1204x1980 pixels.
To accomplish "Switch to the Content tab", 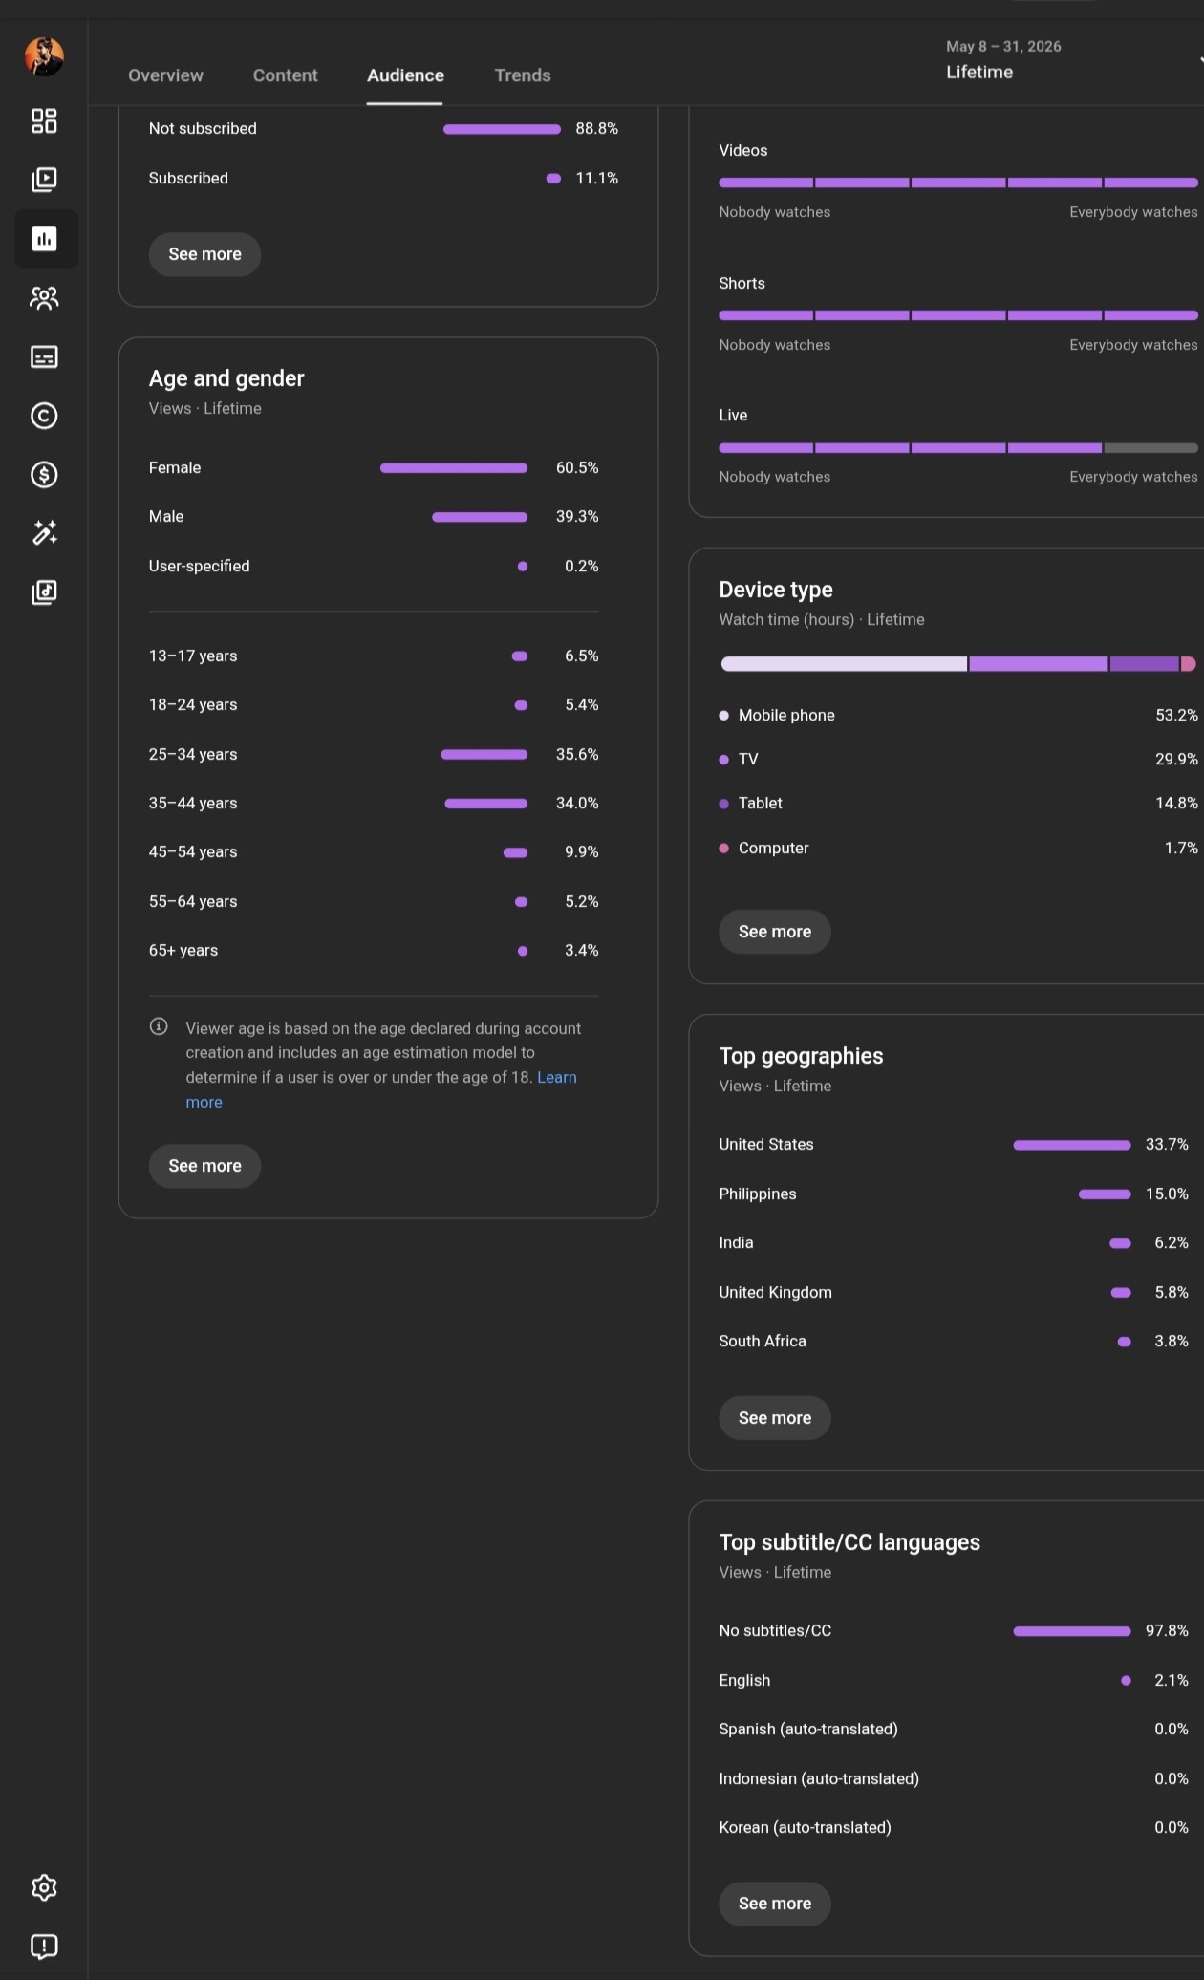I will click(285, 75).
